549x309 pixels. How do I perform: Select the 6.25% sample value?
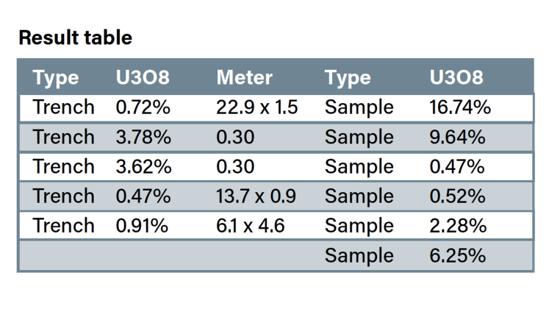point(456,255)
